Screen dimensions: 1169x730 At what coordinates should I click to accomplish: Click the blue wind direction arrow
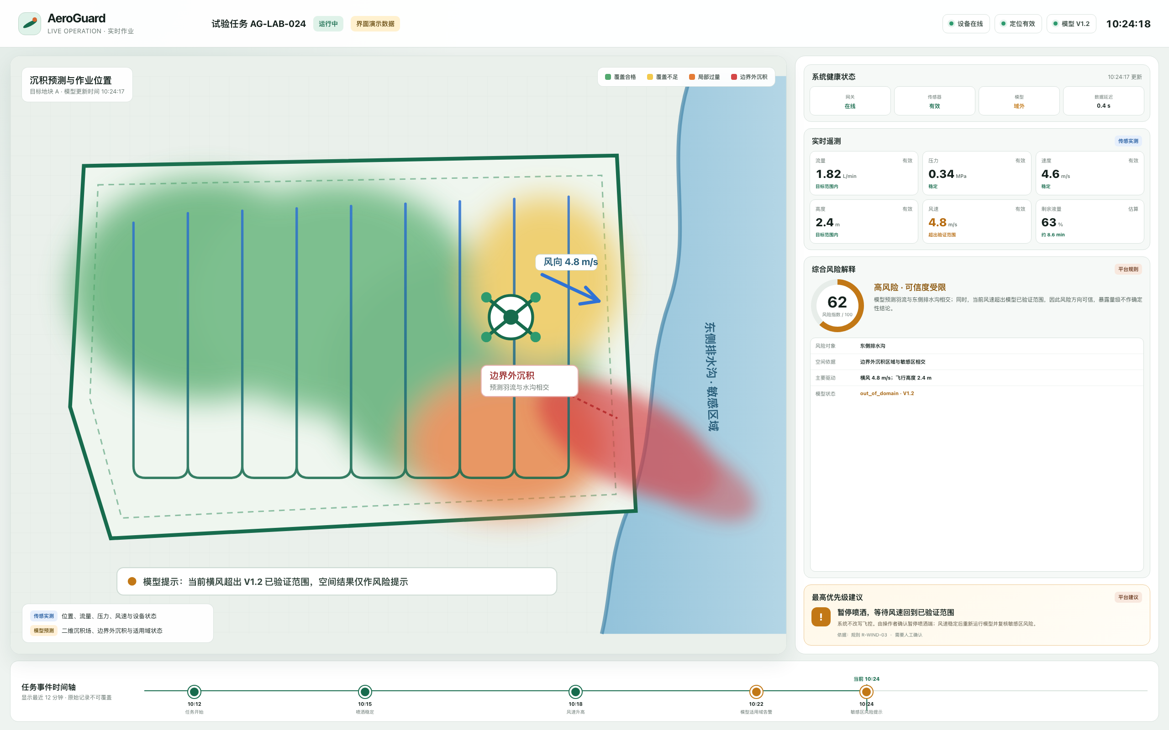coord(571,289)
